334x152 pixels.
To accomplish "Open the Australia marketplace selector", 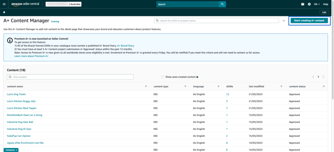I will point(64,4).
